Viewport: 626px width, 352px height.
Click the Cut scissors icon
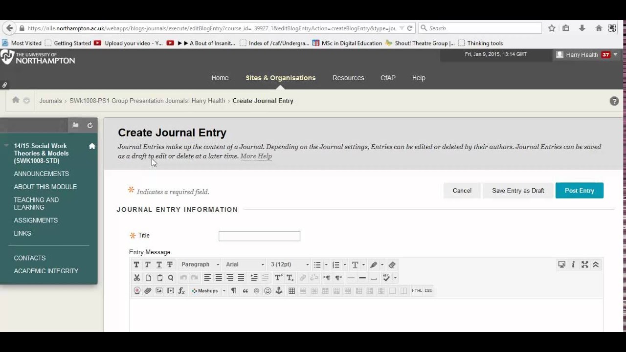click(x=137, y=278)
